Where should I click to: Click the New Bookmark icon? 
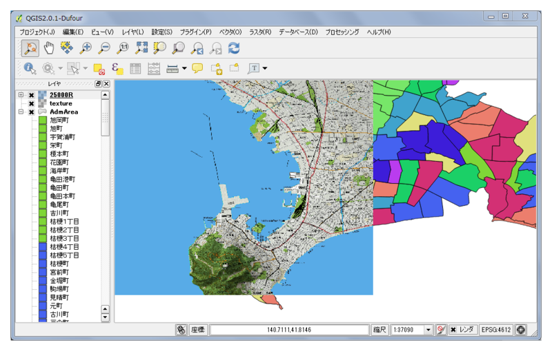[x=216, y=68]
